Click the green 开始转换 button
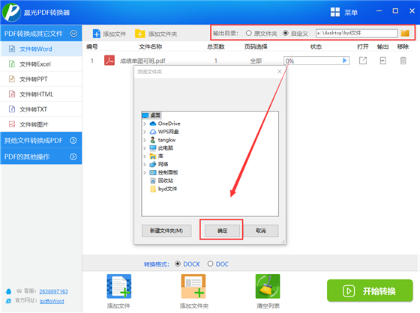Image resolution: width=420 pixels, height=313 pixels. (370, 291)
